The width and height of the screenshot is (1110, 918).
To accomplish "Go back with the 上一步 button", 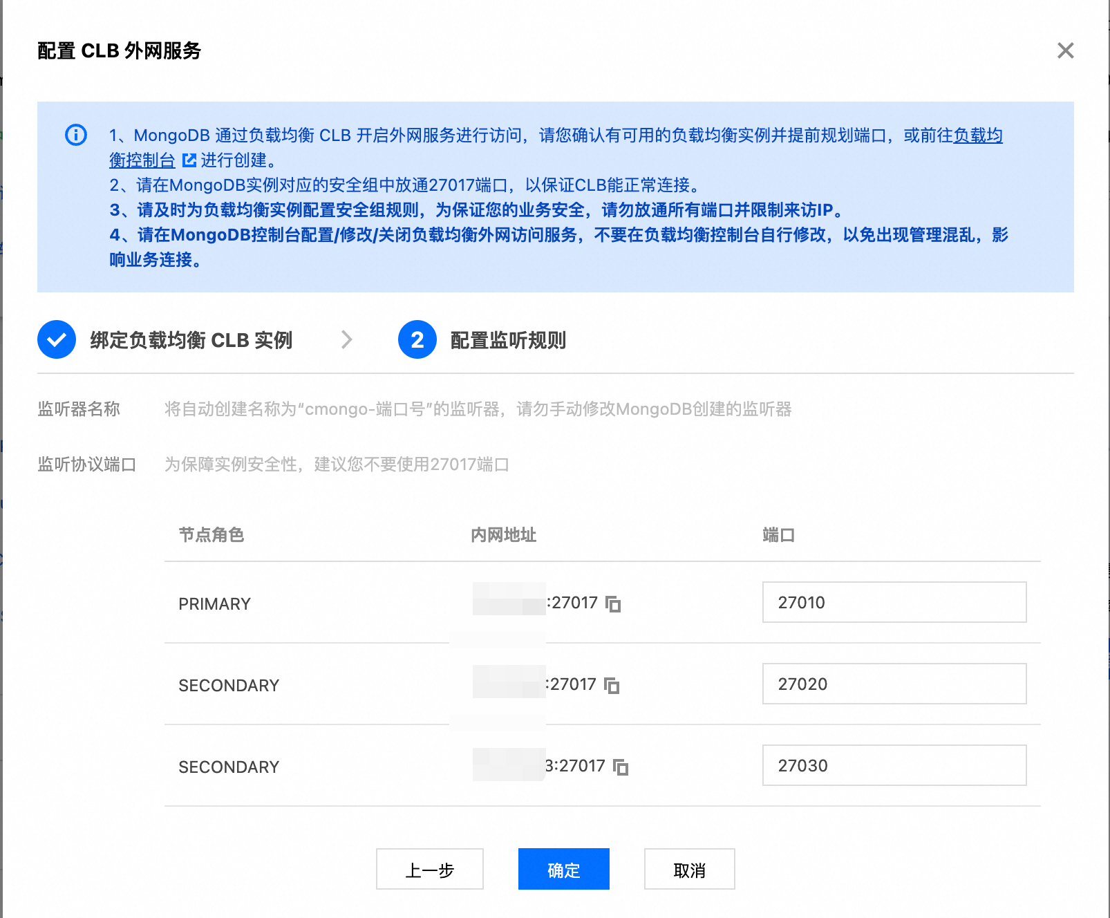I will 430,869.
